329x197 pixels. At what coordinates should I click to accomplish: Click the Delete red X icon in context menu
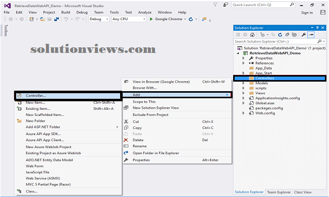(x=126, y=140)
